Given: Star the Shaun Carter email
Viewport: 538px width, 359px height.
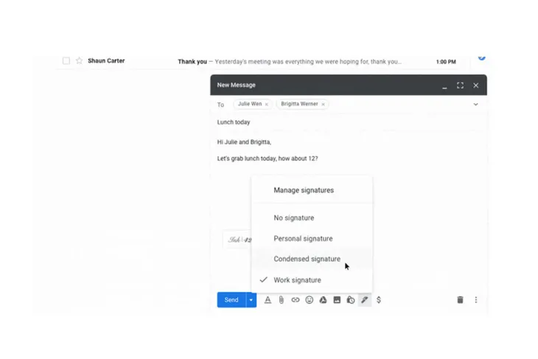Looking at the screenshot, I should [x=80, y=60].
